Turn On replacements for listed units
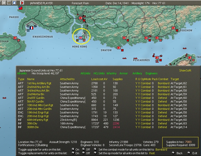 (x=73, y=153)
